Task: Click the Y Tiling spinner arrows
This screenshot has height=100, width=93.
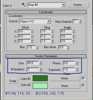Action: coord(53,36)
